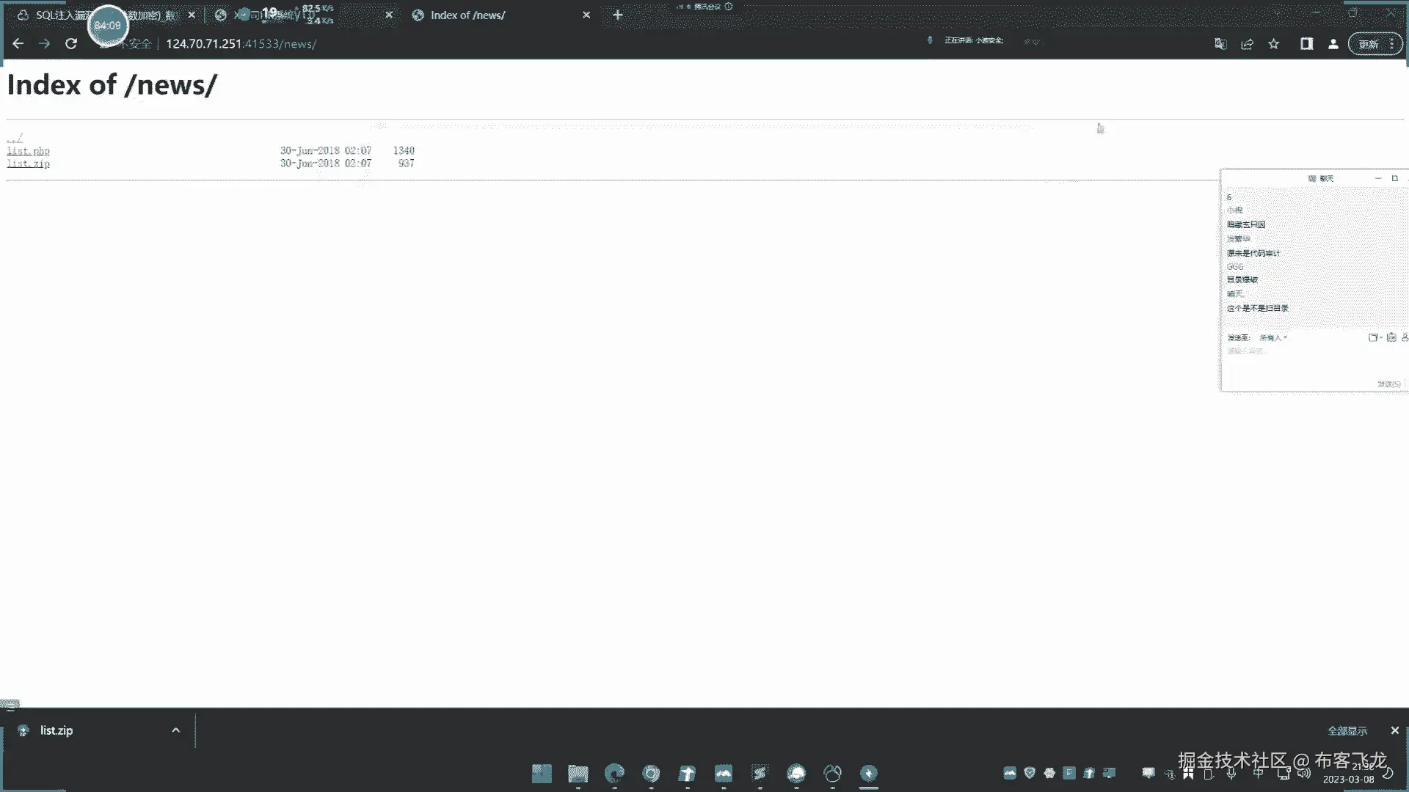1409x792 pixels.
Task: Click the share page icon
Action: click(1247, 44)
